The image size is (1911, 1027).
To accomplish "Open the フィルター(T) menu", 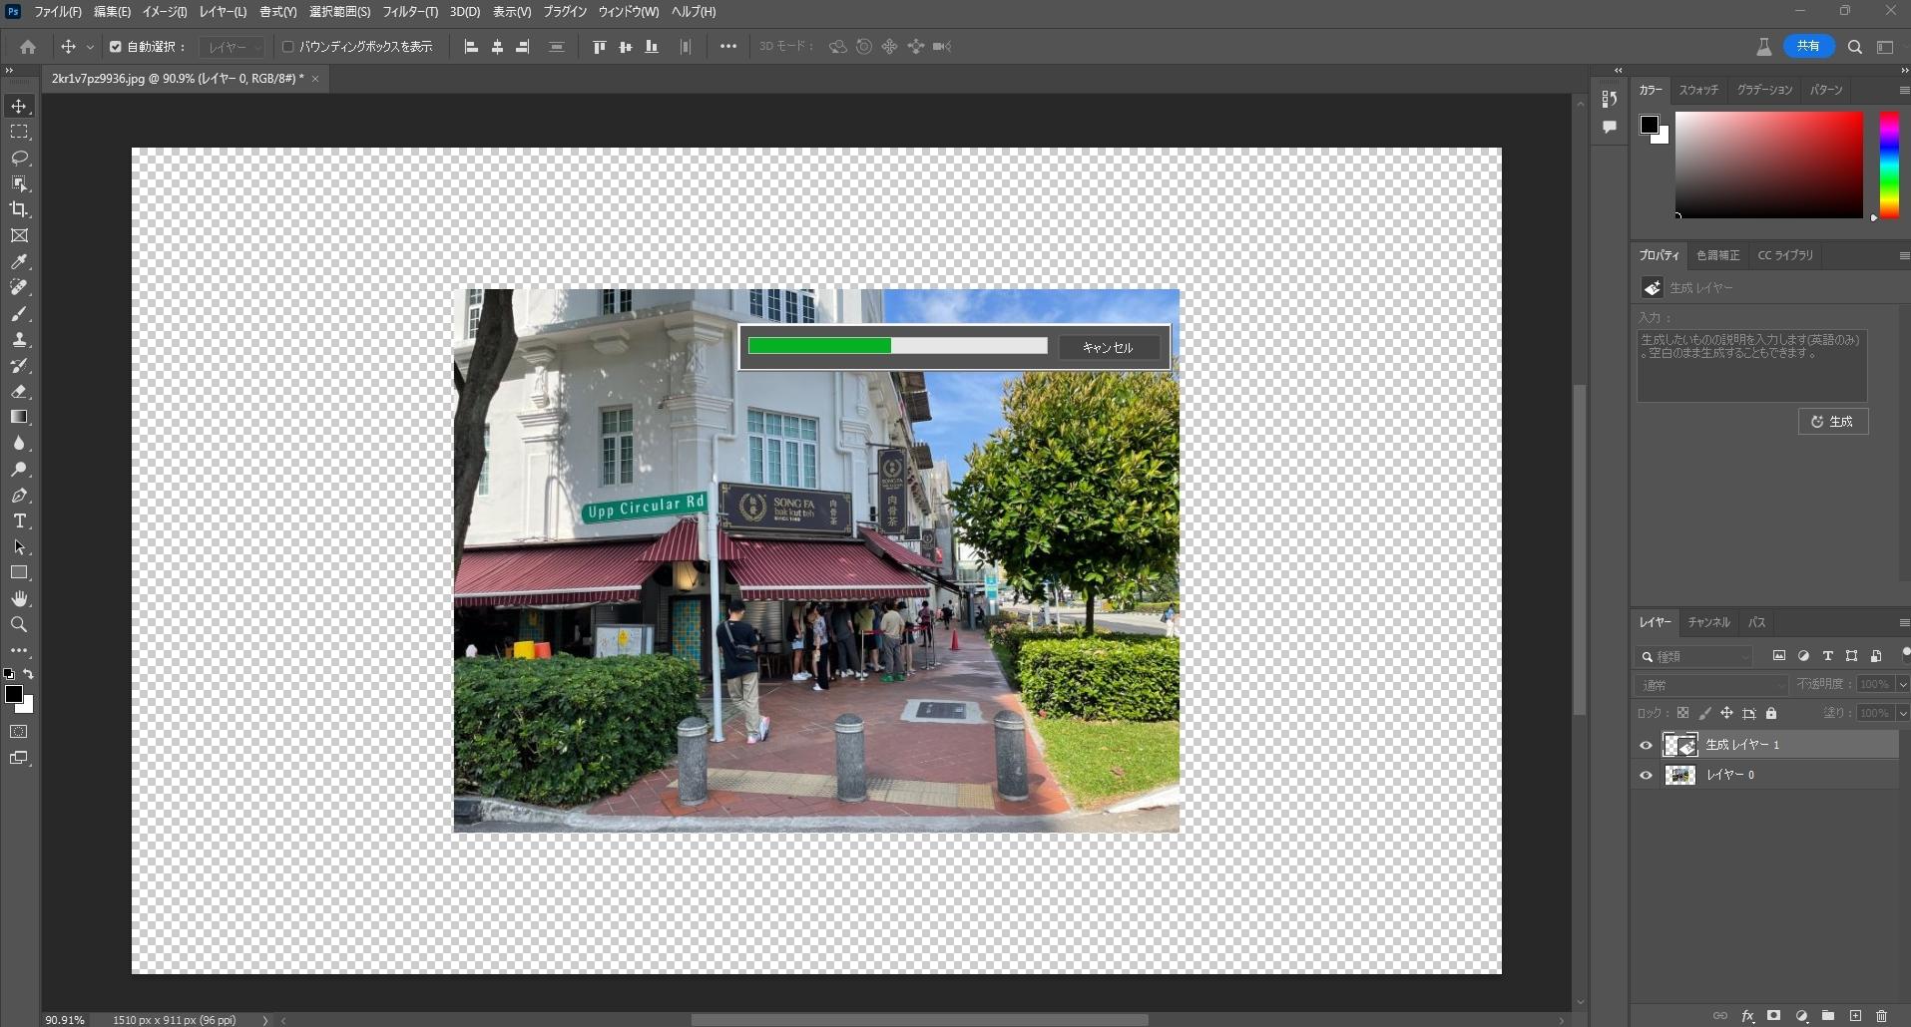I will 409,12.
